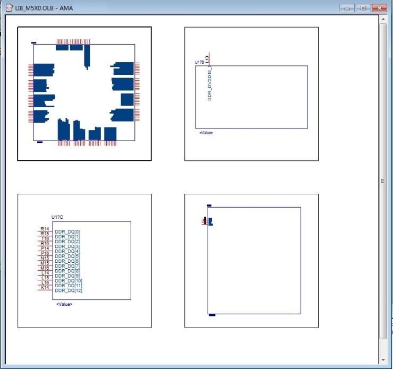The height and width of the screenshot is (369, 393).
Task: Click the U1?C reference designator
Action: click(x=57, y=217)
